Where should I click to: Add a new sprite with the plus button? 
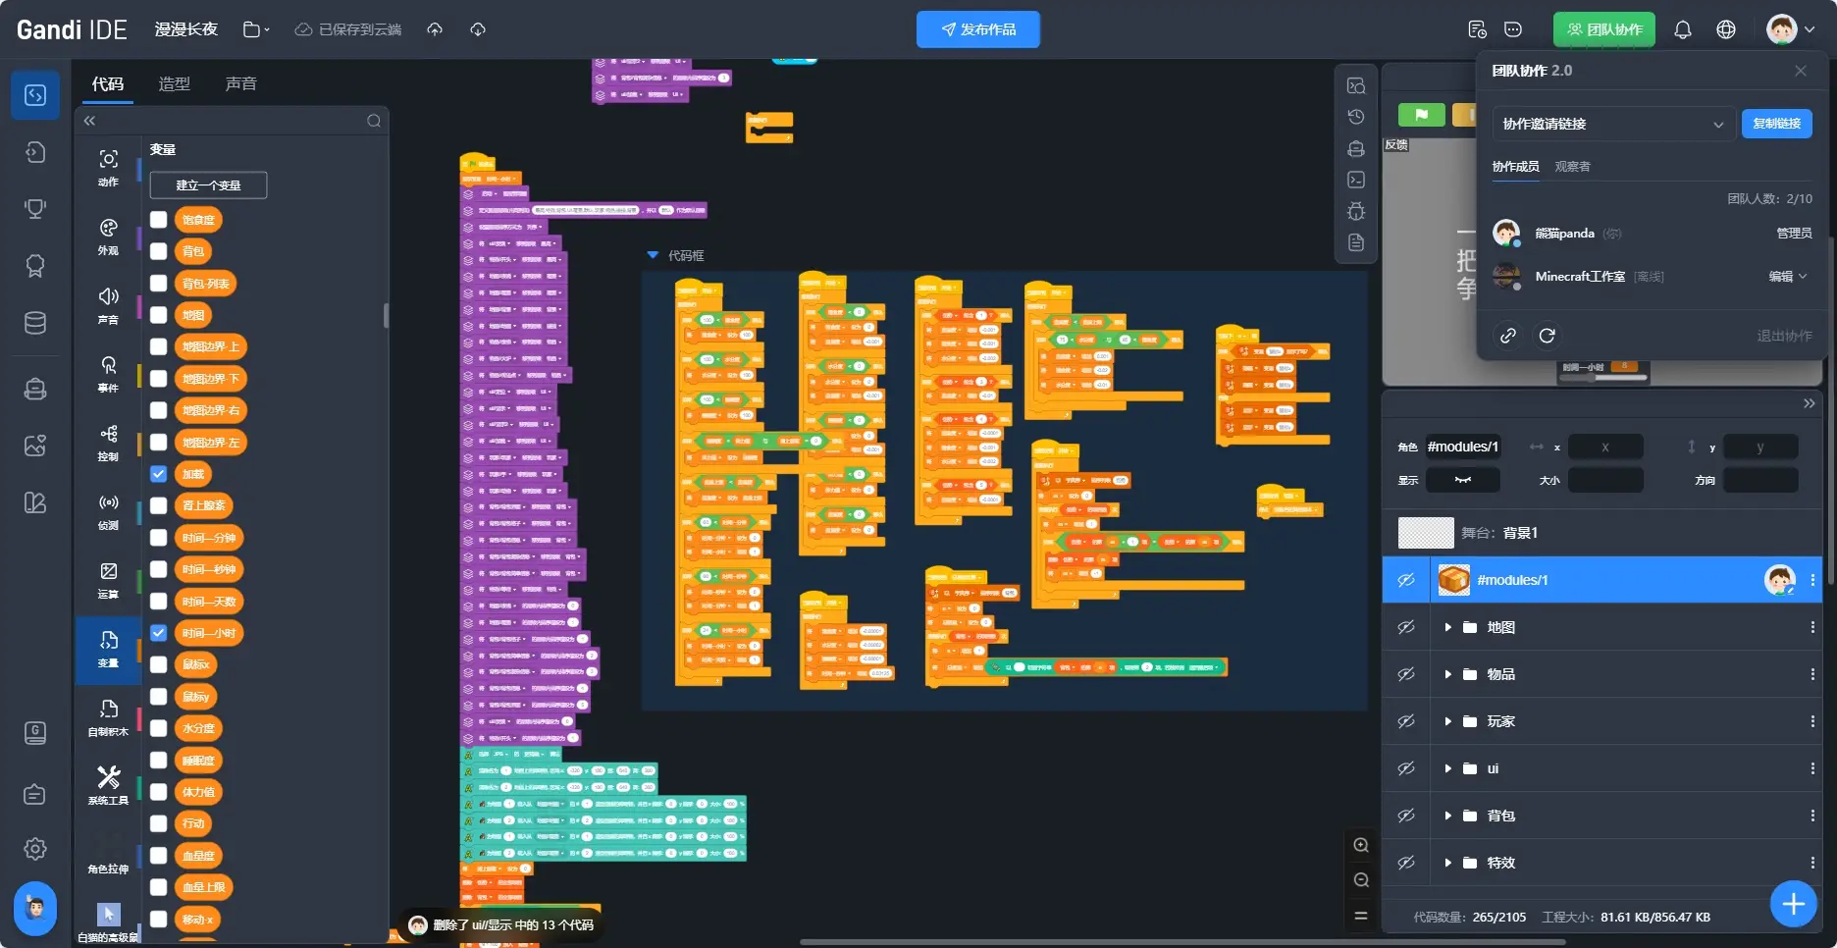(x=1794, y=904)
